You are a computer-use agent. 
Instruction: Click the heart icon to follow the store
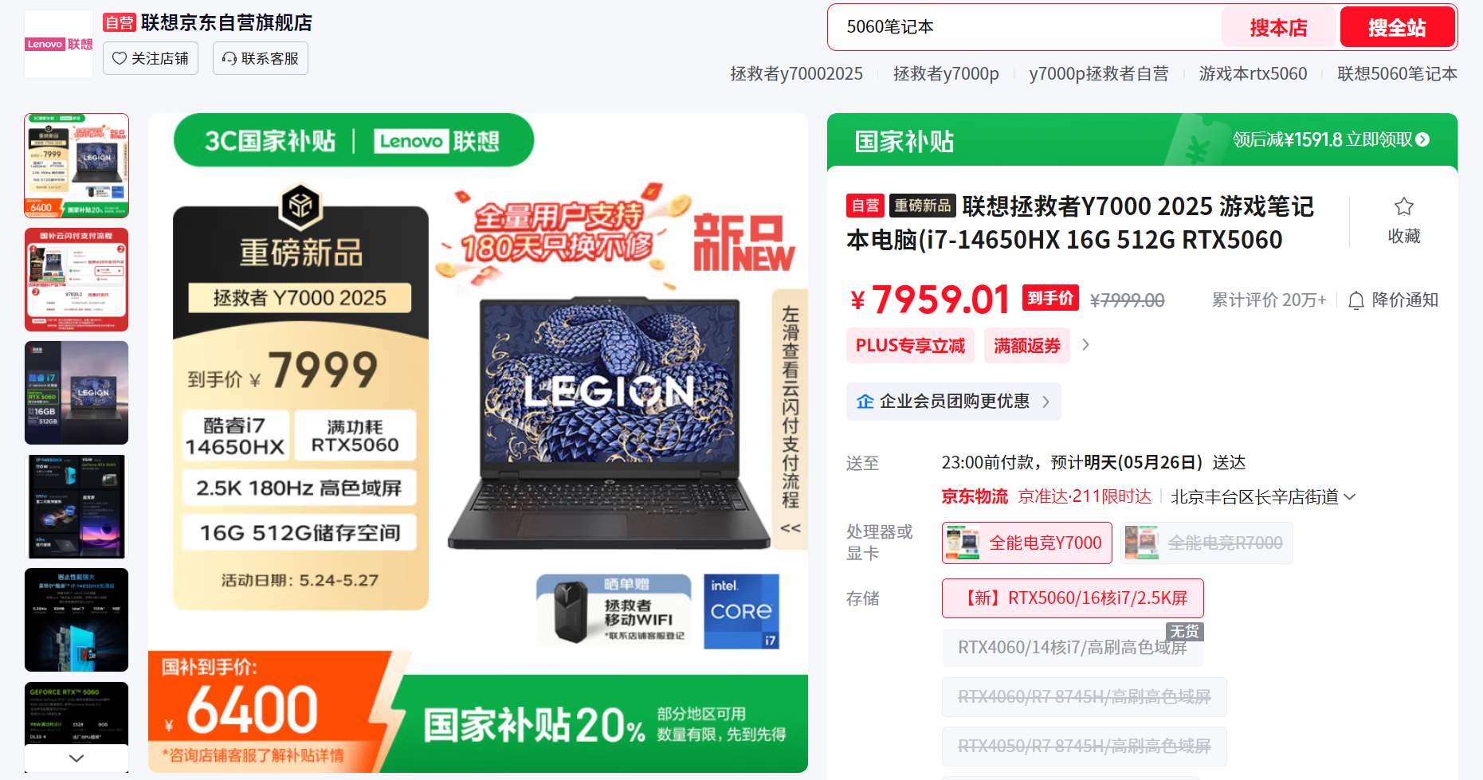pos(120,58)
